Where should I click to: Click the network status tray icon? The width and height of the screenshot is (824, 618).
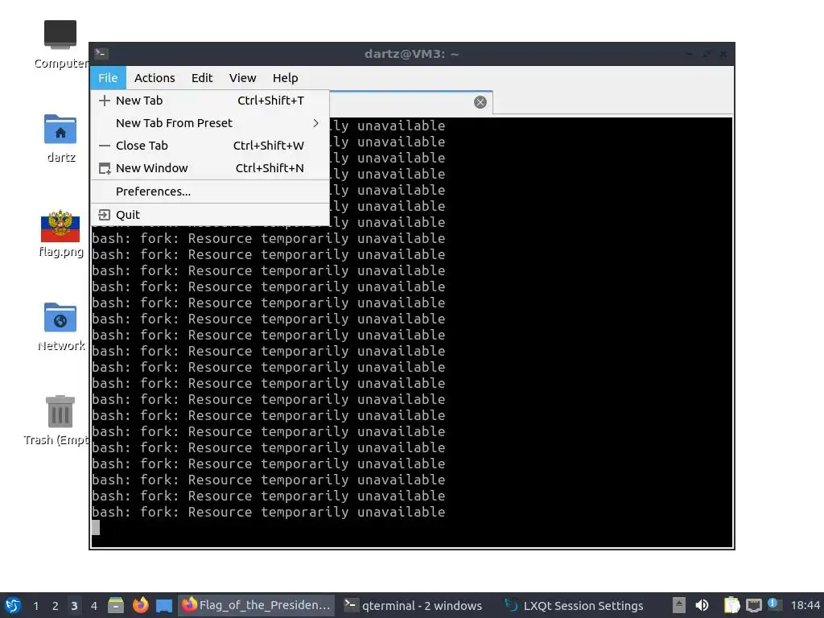click(753, 605)
